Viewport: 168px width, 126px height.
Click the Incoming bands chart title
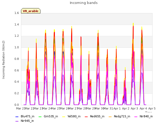84,3
